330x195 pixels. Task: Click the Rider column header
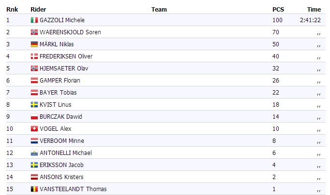click(38, 9)
